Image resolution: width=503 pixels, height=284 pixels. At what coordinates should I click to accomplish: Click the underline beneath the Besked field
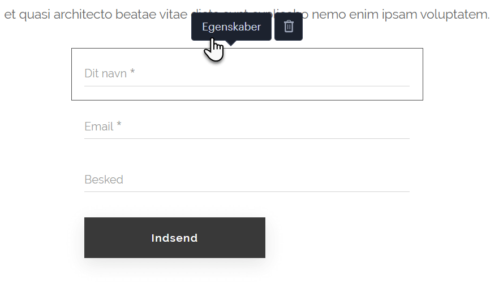(x=247, y=191)
